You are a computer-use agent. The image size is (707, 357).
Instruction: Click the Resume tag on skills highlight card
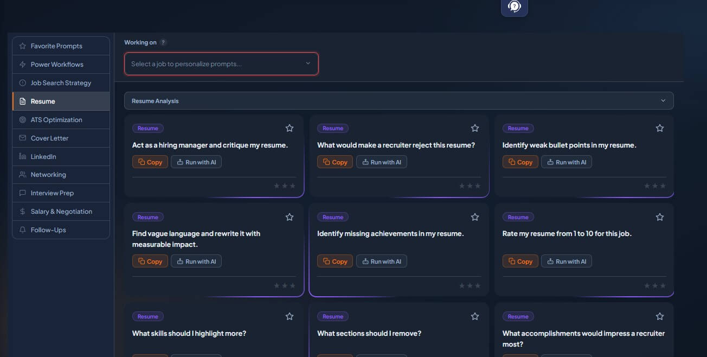[148, 316]
